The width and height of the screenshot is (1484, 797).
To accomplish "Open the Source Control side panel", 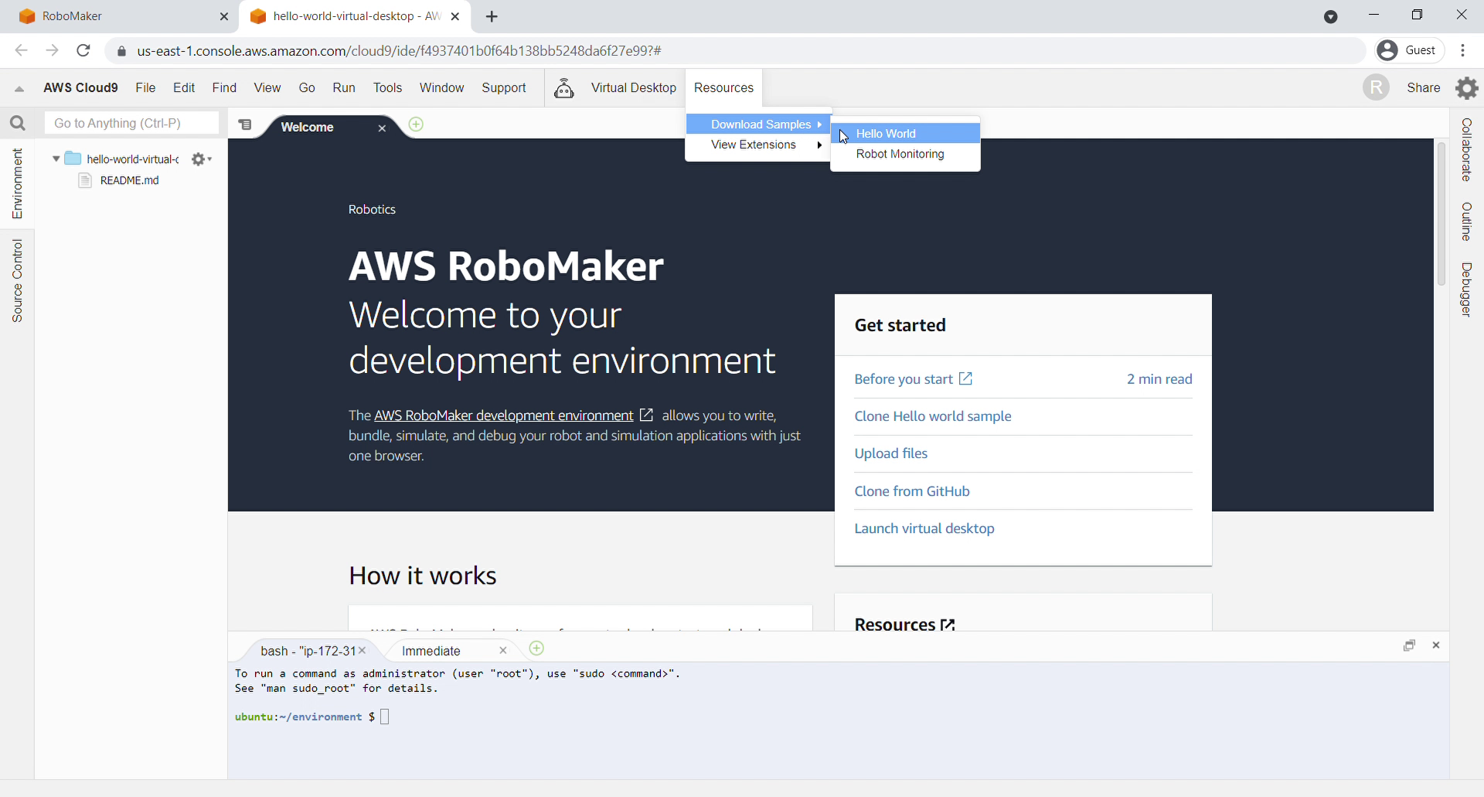I will (17, 280).
